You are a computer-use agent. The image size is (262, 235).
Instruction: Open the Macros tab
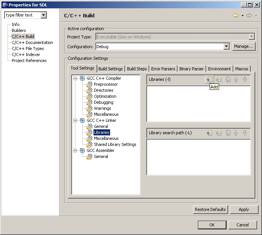tap(242, 69)
